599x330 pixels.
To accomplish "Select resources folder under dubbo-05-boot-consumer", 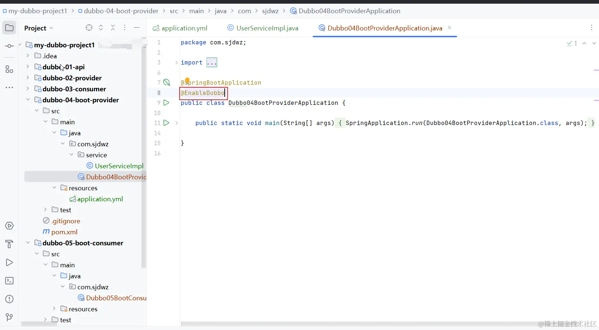I will coord(79,309).
